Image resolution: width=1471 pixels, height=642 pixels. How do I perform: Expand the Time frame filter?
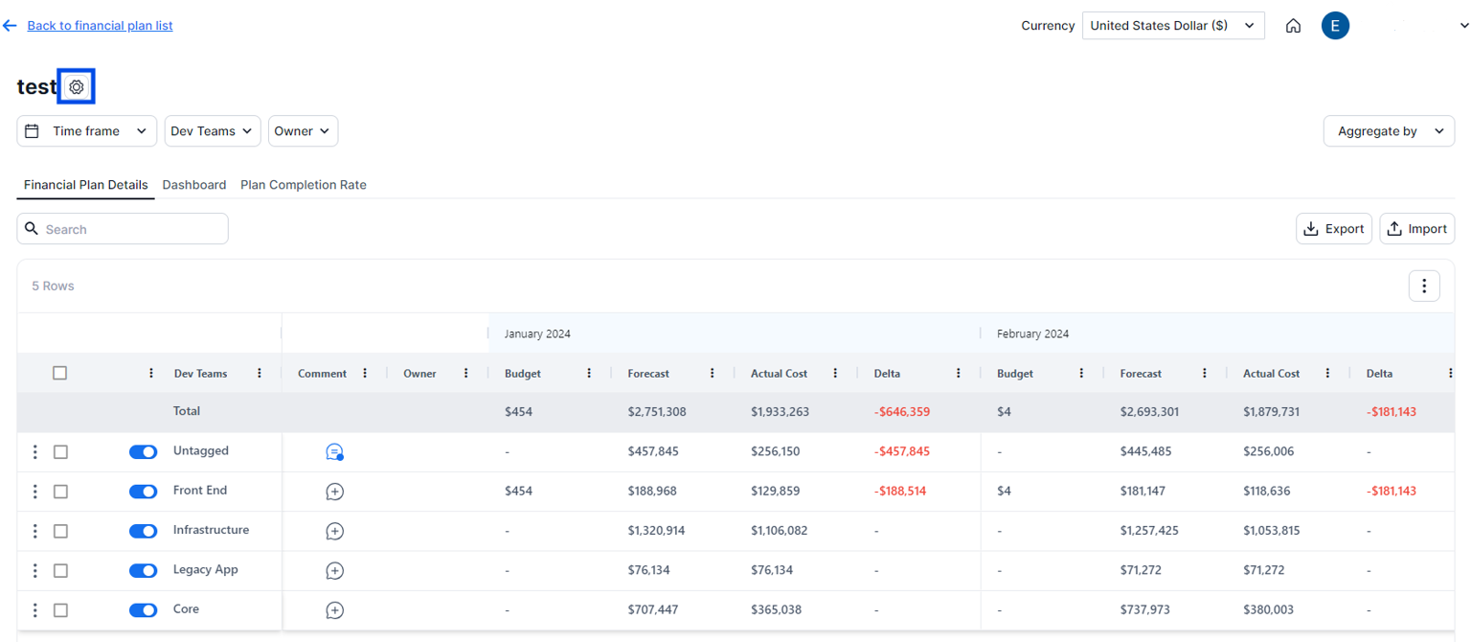click(86, 131)
